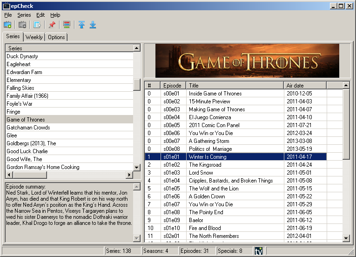Screen dimensions: 356x257
Task: Click series list vertical scrollbar thumb
Action: (x=137, y=85)
